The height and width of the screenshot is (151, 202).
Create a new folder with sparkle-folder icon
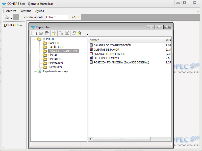pos(54,33)
